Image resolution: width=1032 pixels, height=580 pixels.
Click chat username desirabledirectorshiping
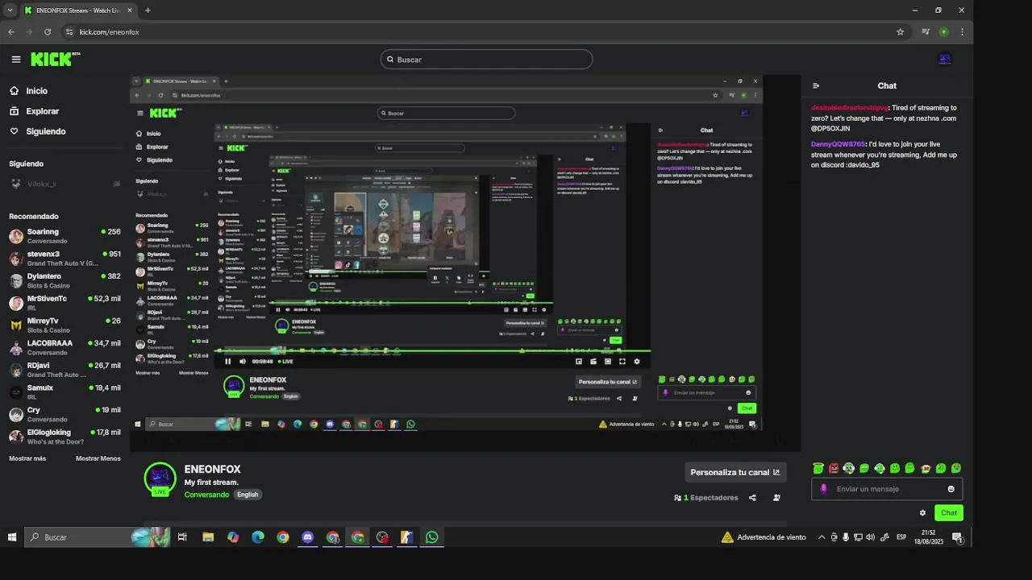(849, 108)
